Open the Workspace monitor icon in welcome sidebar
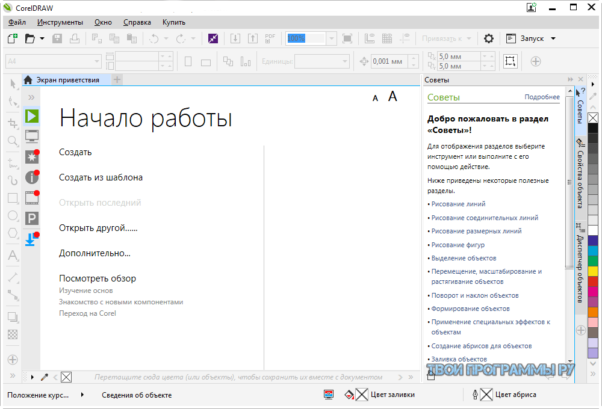Viewport: 602px width, 409px height. [32, 136]
